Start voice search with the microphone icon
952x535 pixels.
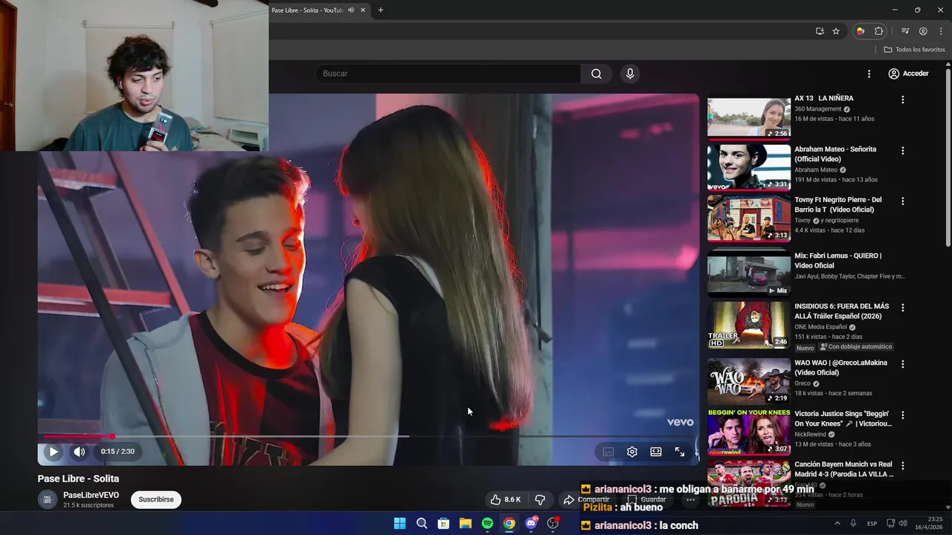click(x=630, y=74)
